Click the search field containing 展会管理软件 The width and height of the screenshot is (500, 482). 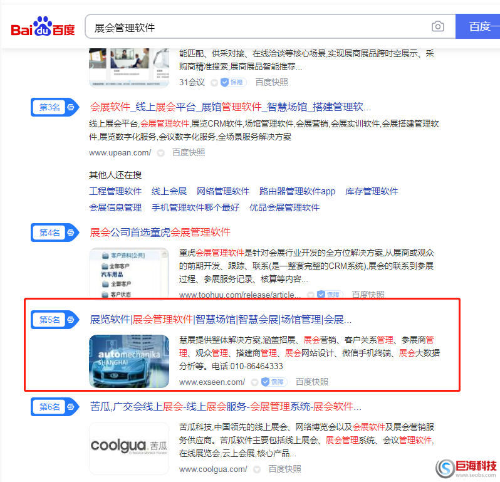257,28
